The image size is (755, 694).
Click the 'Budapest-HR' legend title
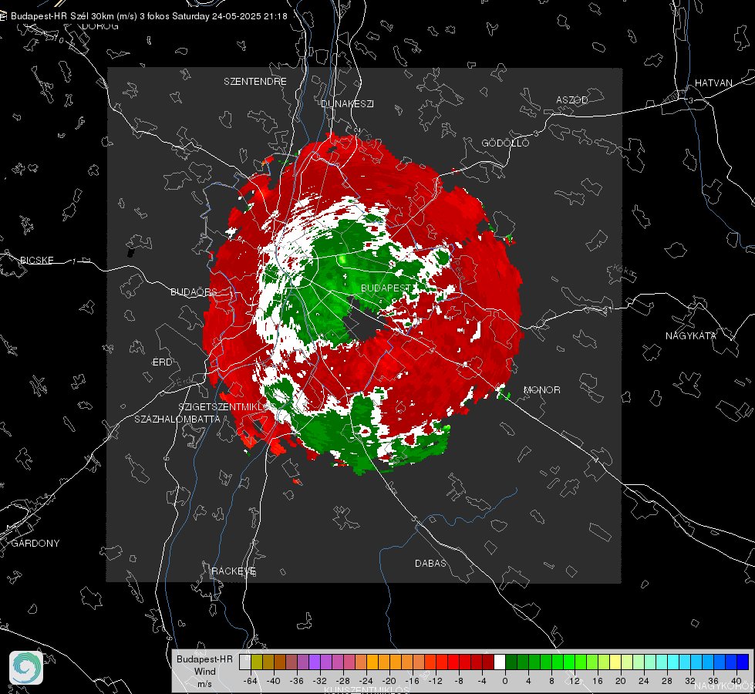coord(204,659)
